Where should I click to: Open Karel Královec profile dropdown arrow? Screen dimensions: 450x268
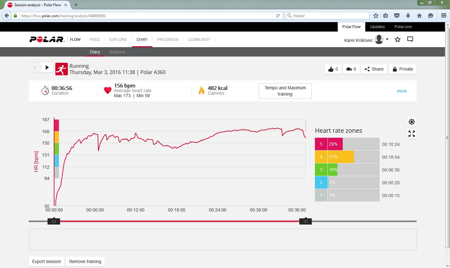[387, 39]
